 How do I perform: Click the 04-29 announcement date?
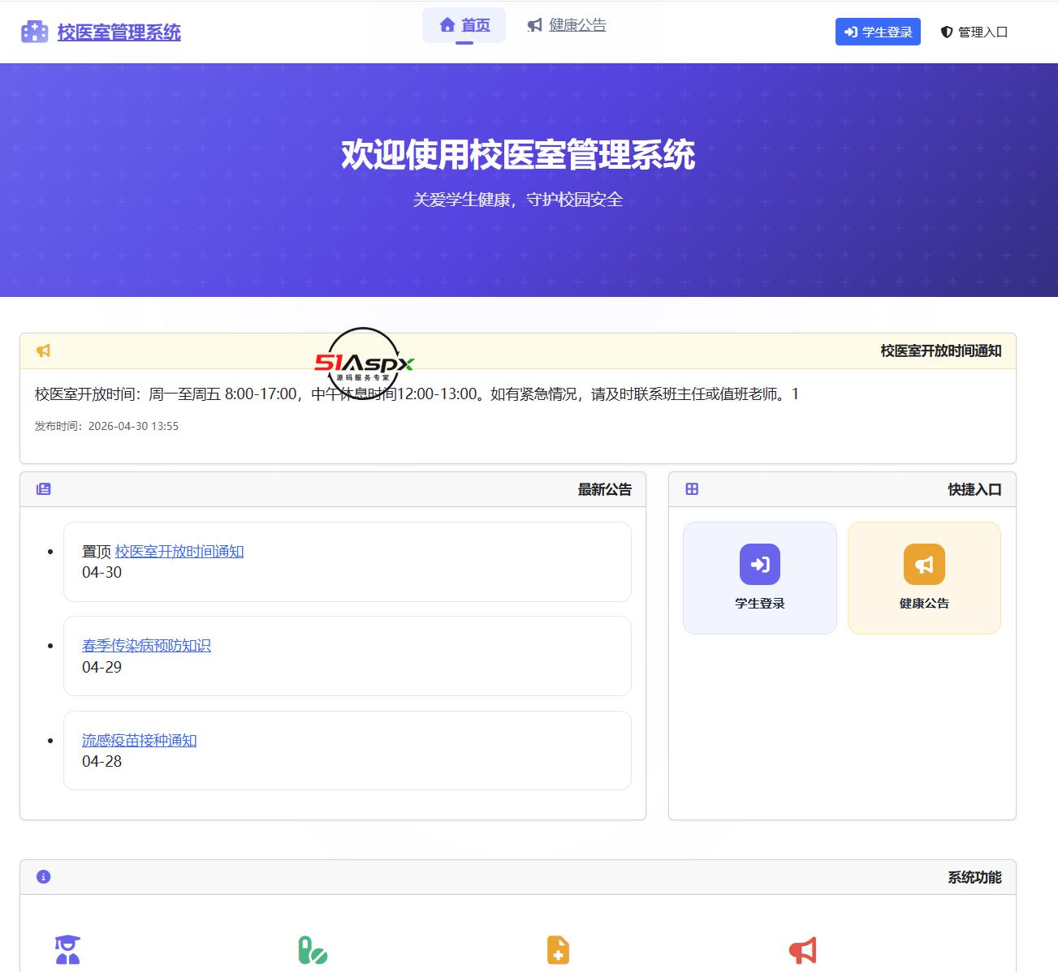[x=101, y=667]
